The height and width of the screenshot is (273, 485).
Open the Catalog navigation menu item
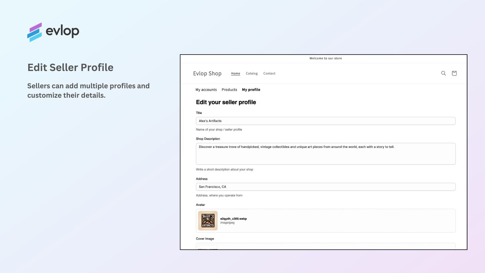(252, 73)
